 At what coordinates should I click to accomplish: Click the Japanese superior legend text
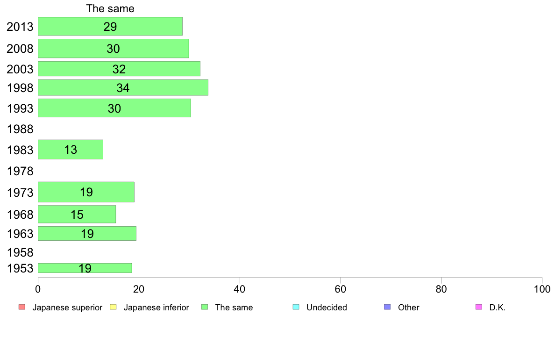tap(67, 308)
